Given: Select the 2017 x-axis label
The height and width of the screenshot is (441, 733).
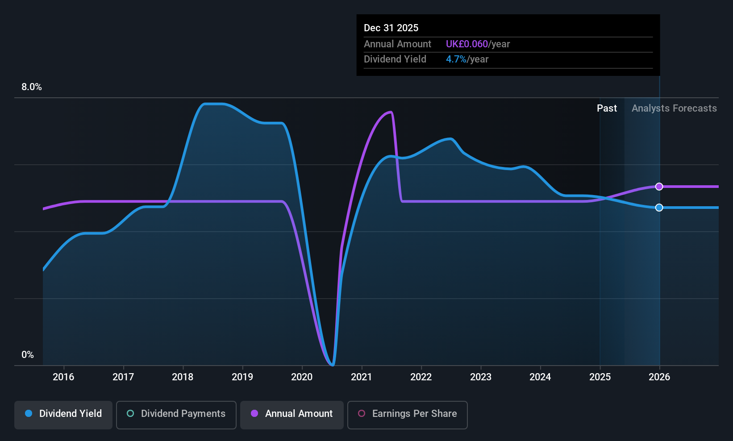Looking at the screenshot, I should (x=123, y=377).
